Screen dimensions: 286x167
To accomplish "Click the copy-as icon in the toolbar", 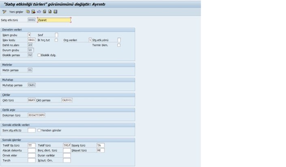I will [28, 12].
